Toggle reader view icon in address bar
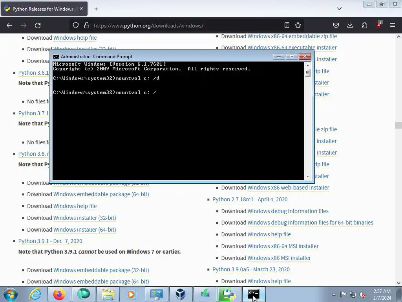 [x=287, y=26]
